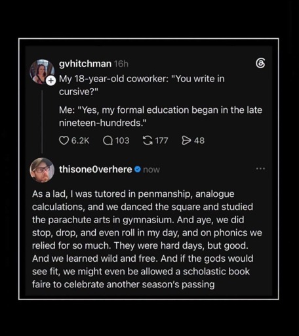Open the post text about cursive

coord(161,100)
